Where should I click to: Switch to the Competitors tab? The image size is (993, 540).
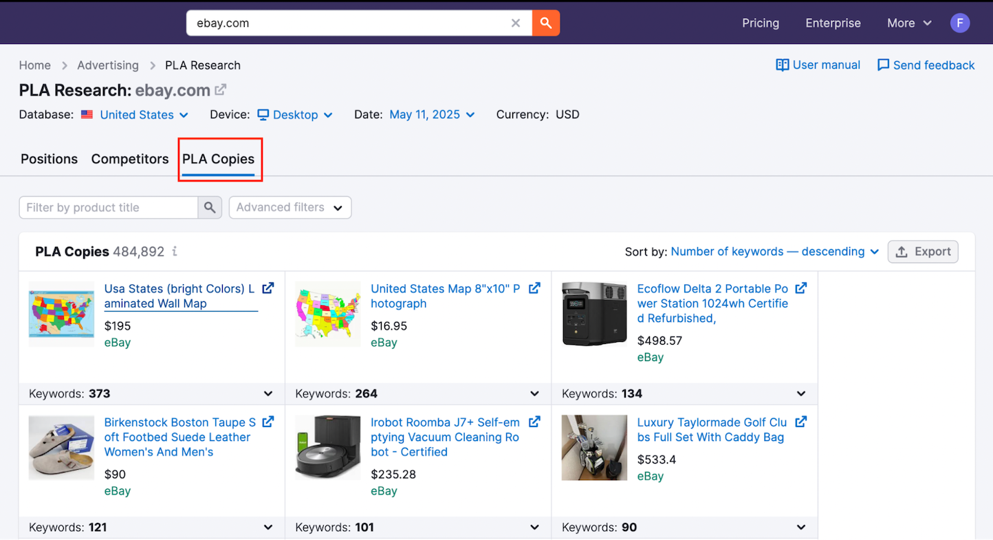click(x=130, y=159)
